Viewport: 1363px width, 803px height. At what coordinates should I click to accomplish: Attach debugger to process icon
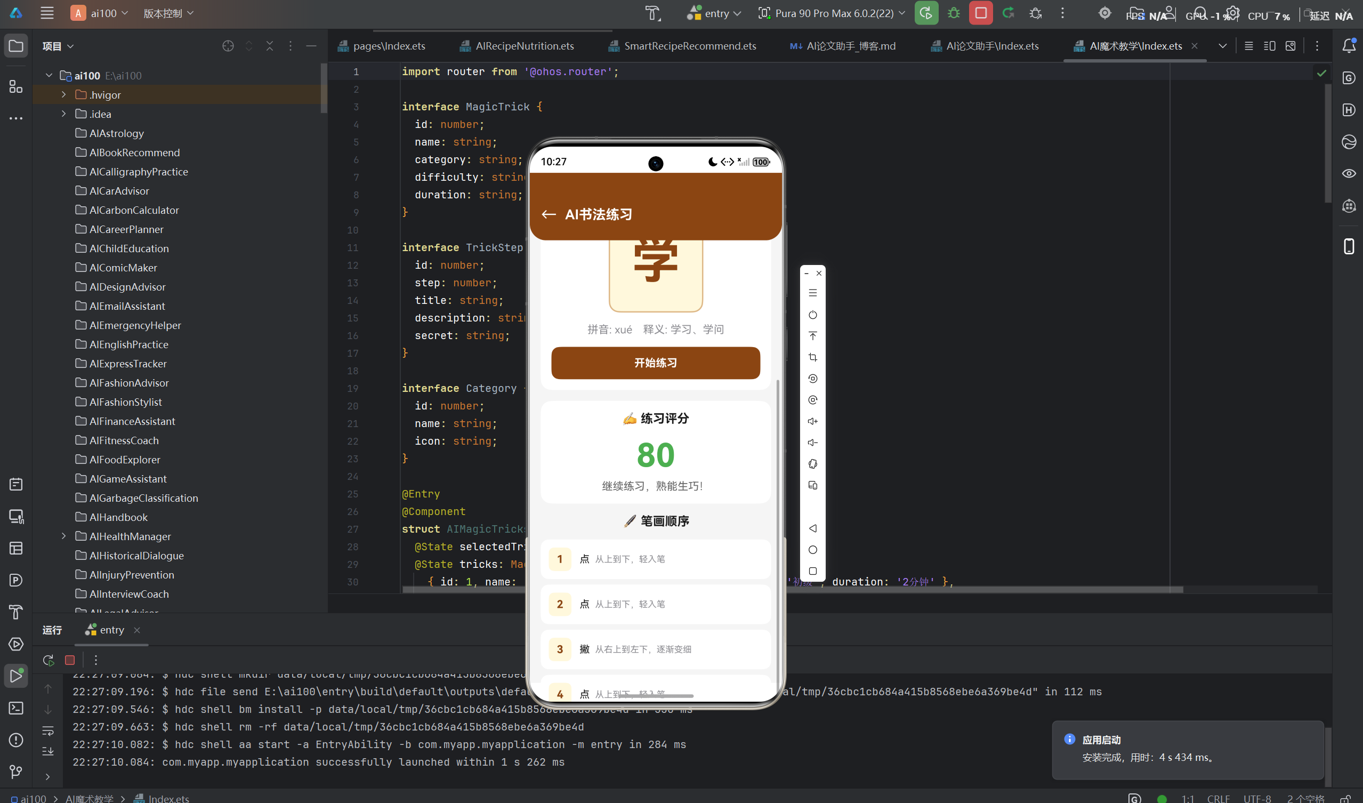coord(1035,13)
